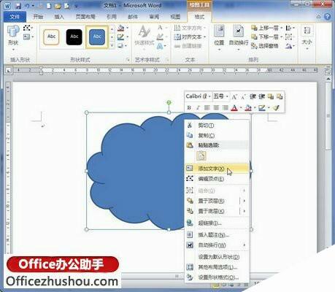The width and height of the screenshot is (335, 292).
Task: Click the red Font Color A in mini toolbar
Action: click(234, 107)
